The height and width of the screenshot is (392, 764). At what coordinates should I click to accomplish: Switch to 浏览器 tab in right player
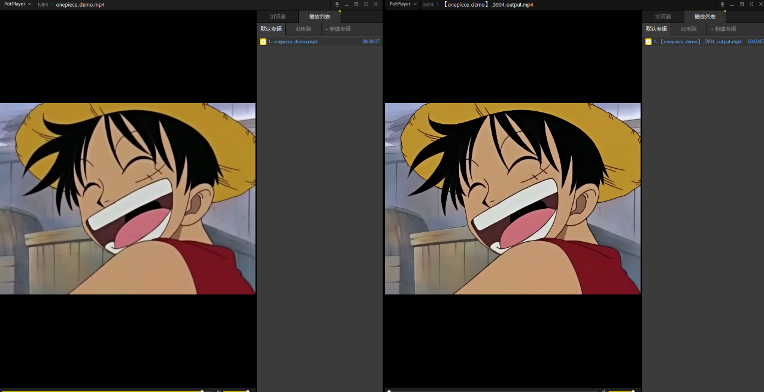tap(663, 17)
